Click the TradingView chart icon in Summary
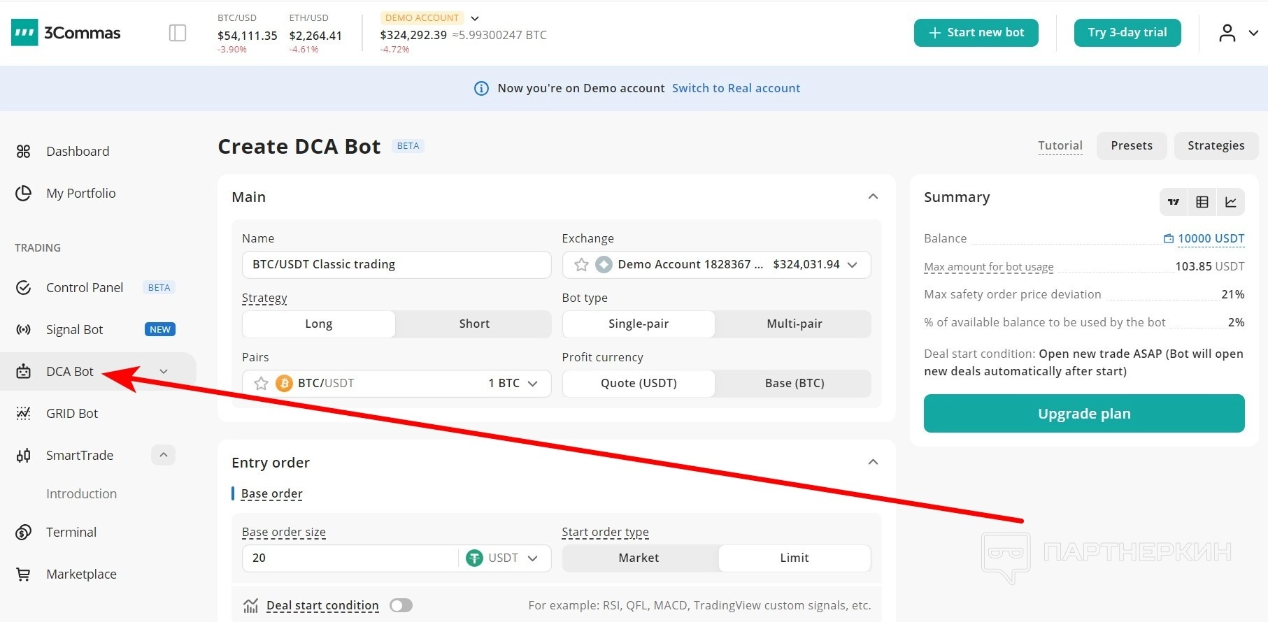The height and width of the screenshot is (622, 1268). click(x=1174, y=202)
